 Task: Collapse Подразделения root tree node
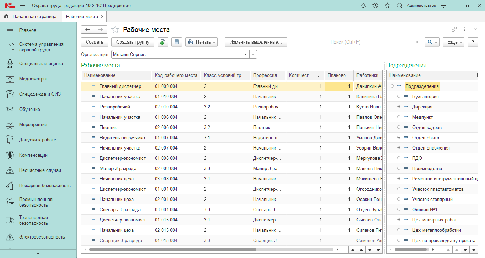(x=392, y=86)
